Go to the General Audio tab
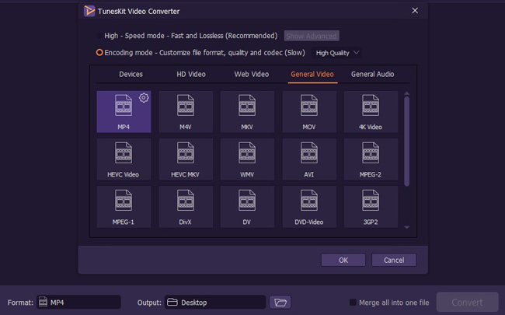The height and width of the screenshot is (315, 505). click(x=373, y=74)
